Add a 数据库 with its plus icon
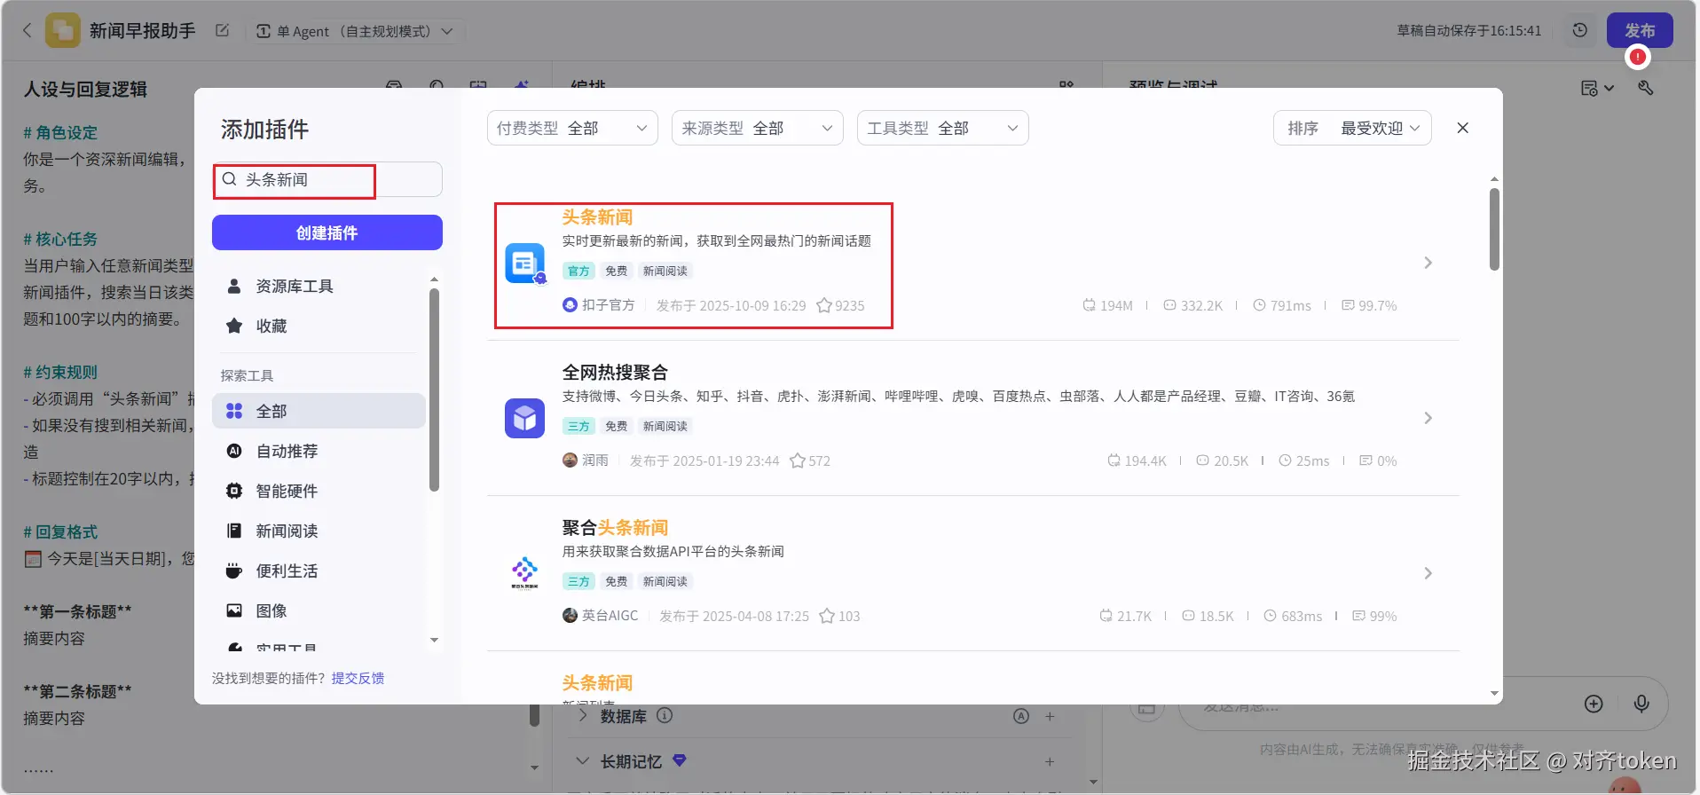The image size is (1700, 795). coord(1050,716)
